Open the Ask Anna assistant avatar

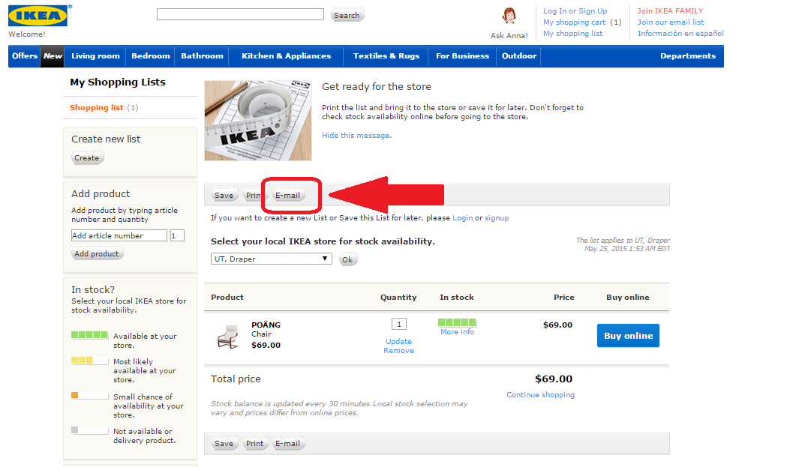click(509, 16)
